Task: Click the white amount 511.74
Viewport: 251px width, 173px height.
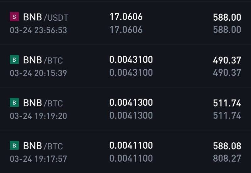Action: [227, 103]
